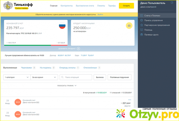
Task: Click the plus icon to add product
Action: [78, 48]
